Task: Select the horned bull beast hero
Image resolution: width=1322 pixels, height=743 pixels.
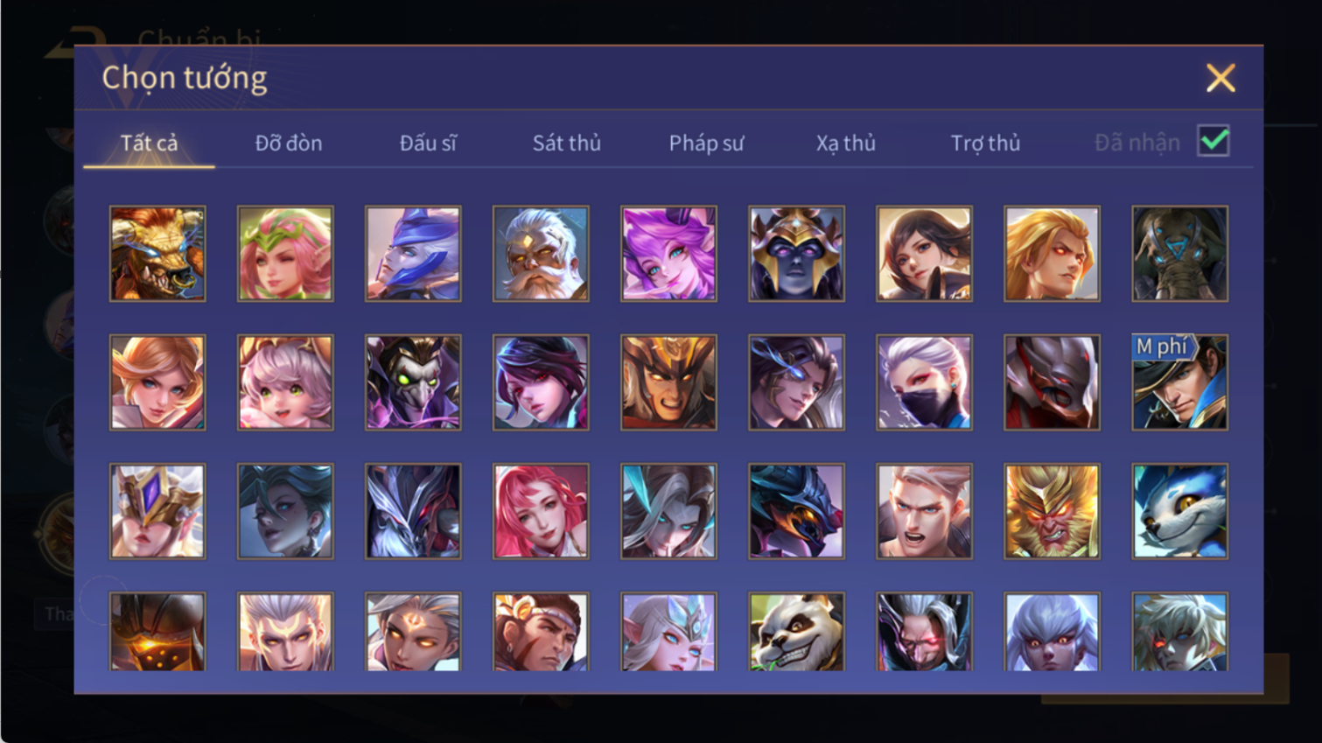Action: [157, 254]
